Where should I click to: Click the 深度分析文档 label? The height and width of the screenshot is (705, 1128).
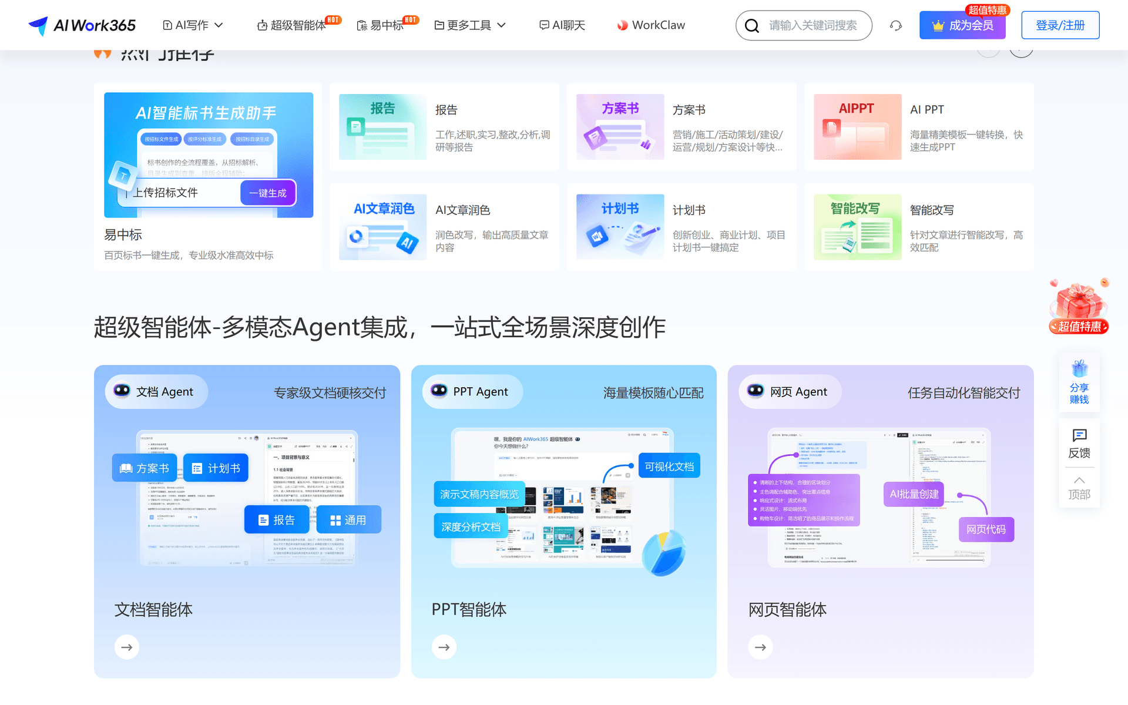click(471, 526)
